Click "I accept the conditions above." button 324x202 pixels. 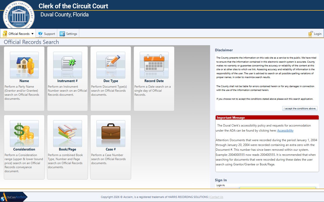pos(300,109)
